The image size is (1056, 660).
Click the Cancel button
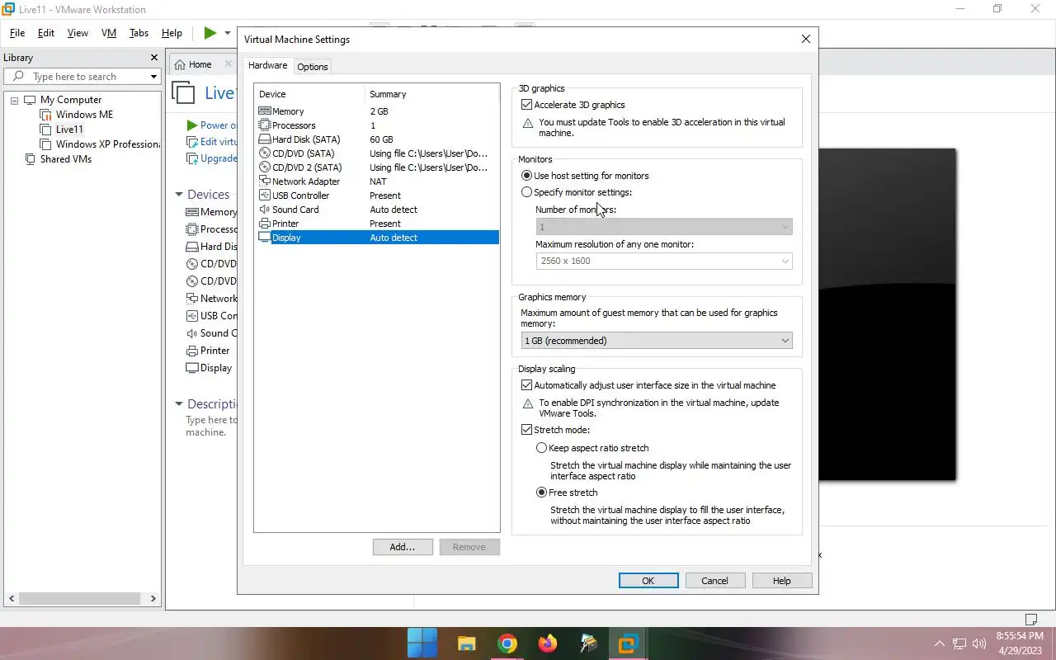click(x=715, y=581)
